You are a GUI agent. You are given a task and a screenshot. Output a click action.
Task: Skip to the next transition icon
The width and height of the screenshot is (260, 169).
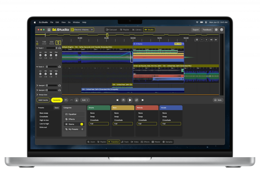[143, 100]
